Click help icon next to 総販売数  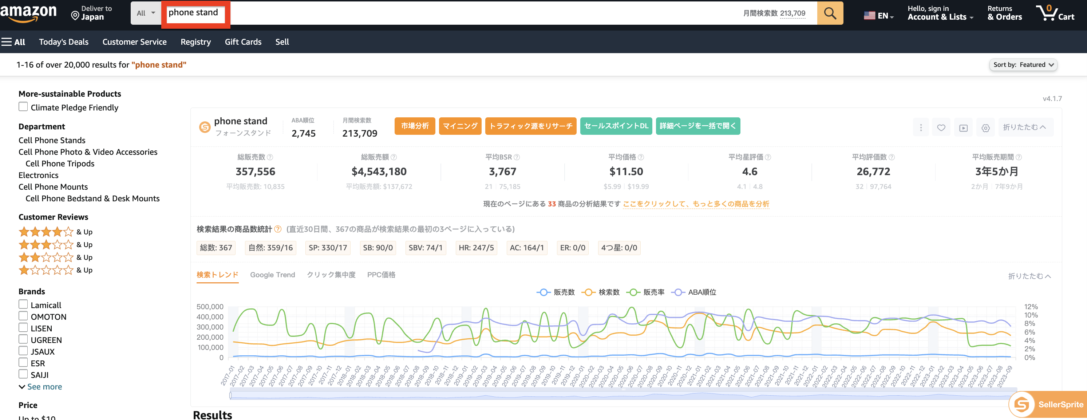click(270, 157)
